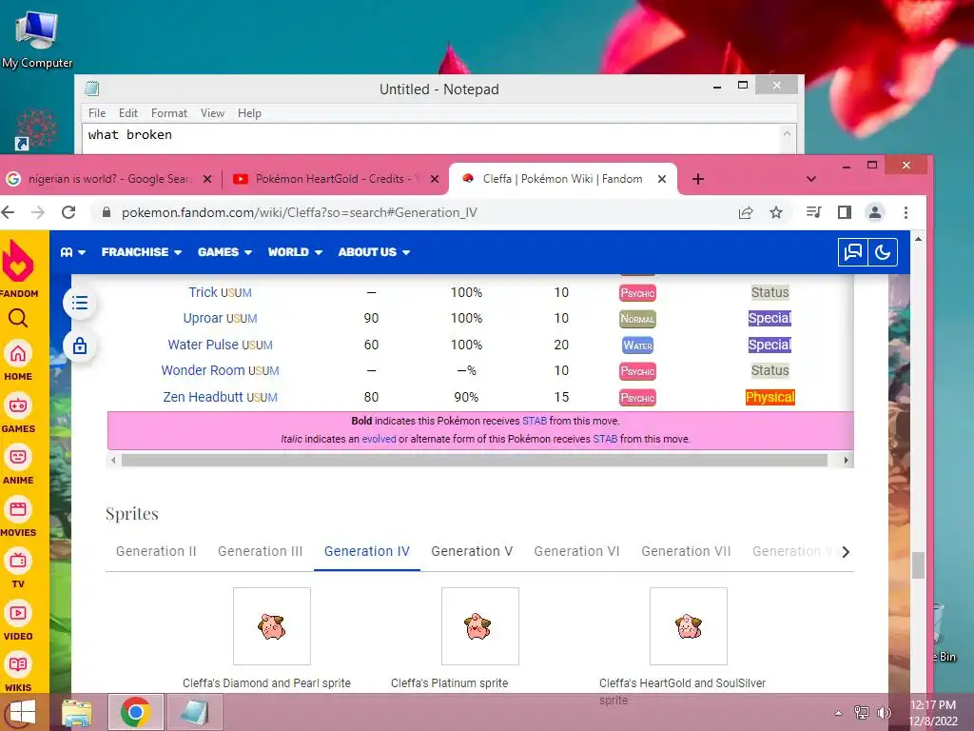The width and height of the screenshot is (974, 731).
Task: Click the page lock icon button
Action: [x=80, y=346]
